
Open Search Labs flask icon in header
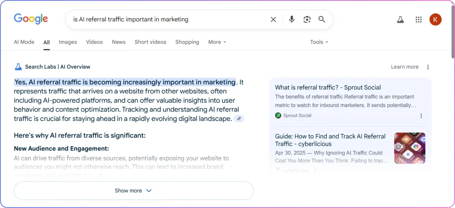point(400,20)
